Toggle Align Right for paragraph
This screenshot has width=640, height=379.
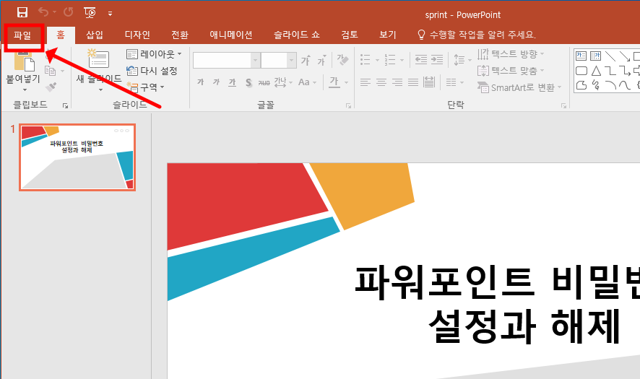point(397,83)
